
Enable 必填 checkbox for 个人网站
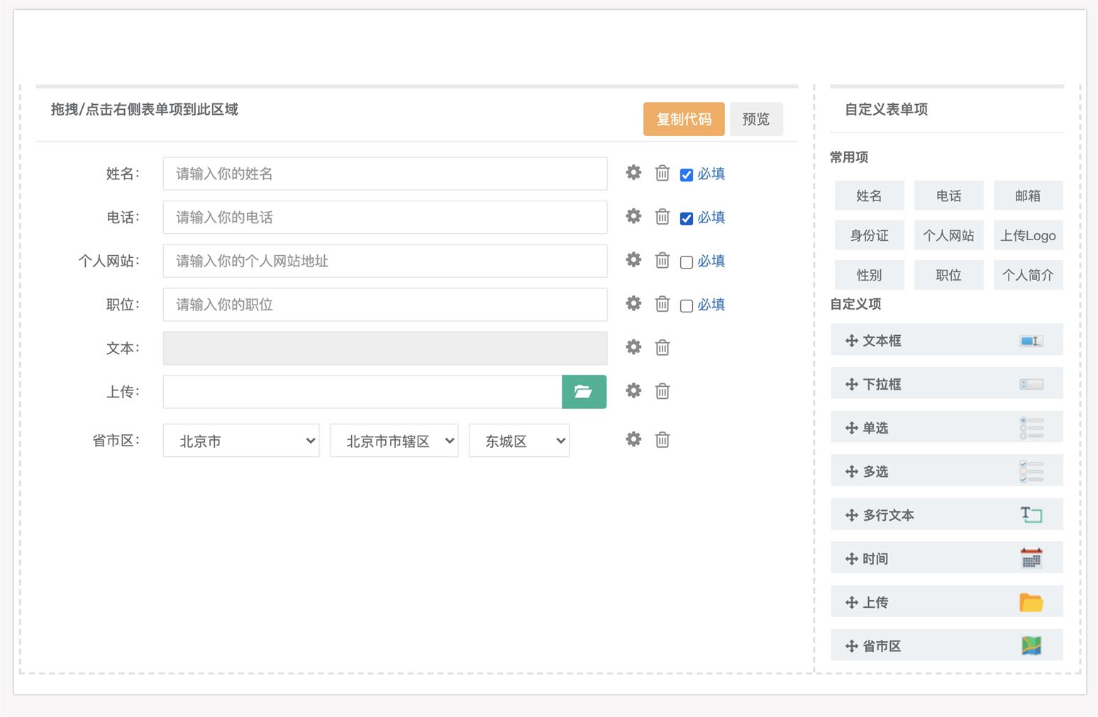(686, 262)
